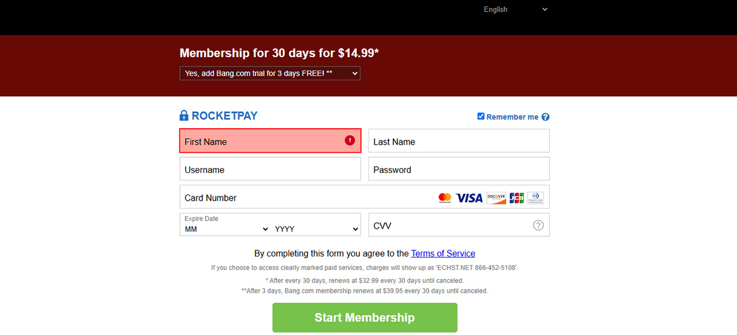Uncheck the Remember me checkbox
Screen dimensions: 737x335
(x=481, y=117)
